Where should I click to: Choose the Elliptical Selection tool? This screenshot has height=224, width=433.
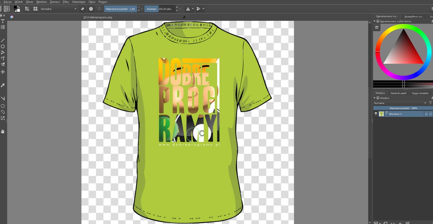pos(3,106)
